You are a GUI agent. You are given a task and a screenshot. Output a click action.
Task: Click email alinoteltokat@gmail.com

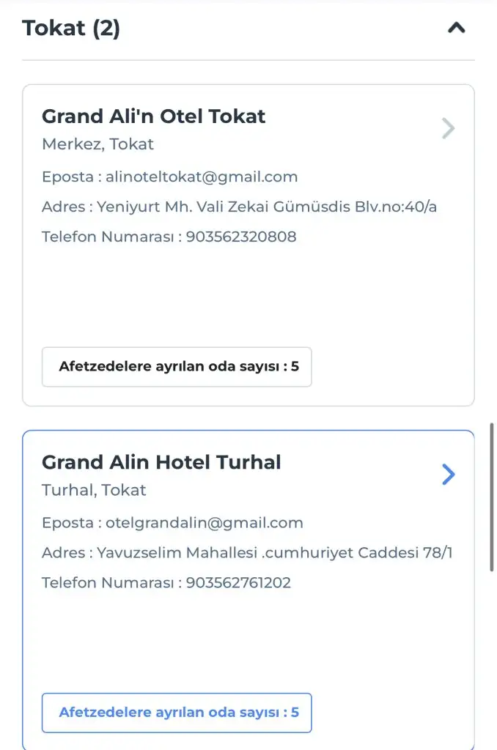[202, 177]
